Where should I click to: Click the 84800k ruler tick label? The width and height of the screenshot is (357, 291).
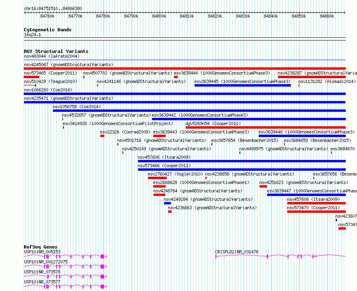point(159,16)
